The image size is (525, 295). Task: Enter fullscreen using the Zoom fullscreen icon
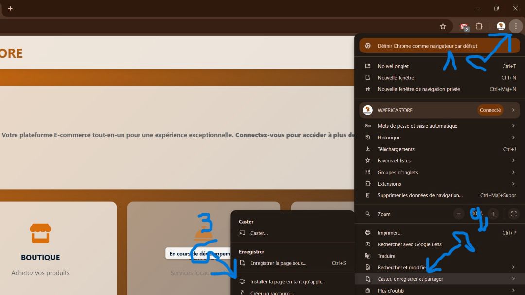coord(514,214)
